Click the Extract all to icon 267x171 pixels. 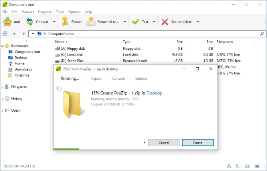click(91, 22)
